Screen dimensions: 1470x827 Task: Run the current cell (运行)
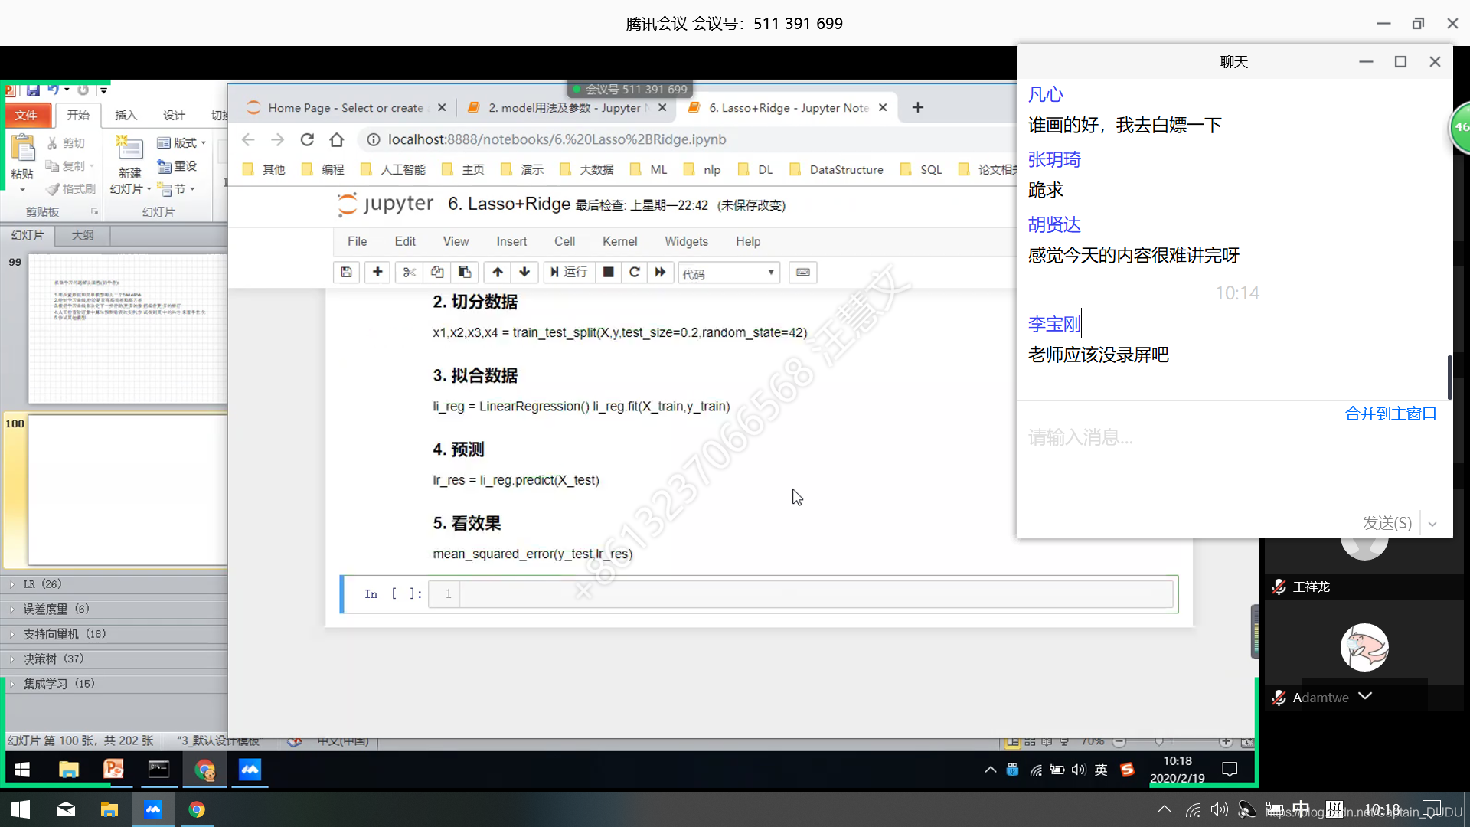(x=568, y=273)
